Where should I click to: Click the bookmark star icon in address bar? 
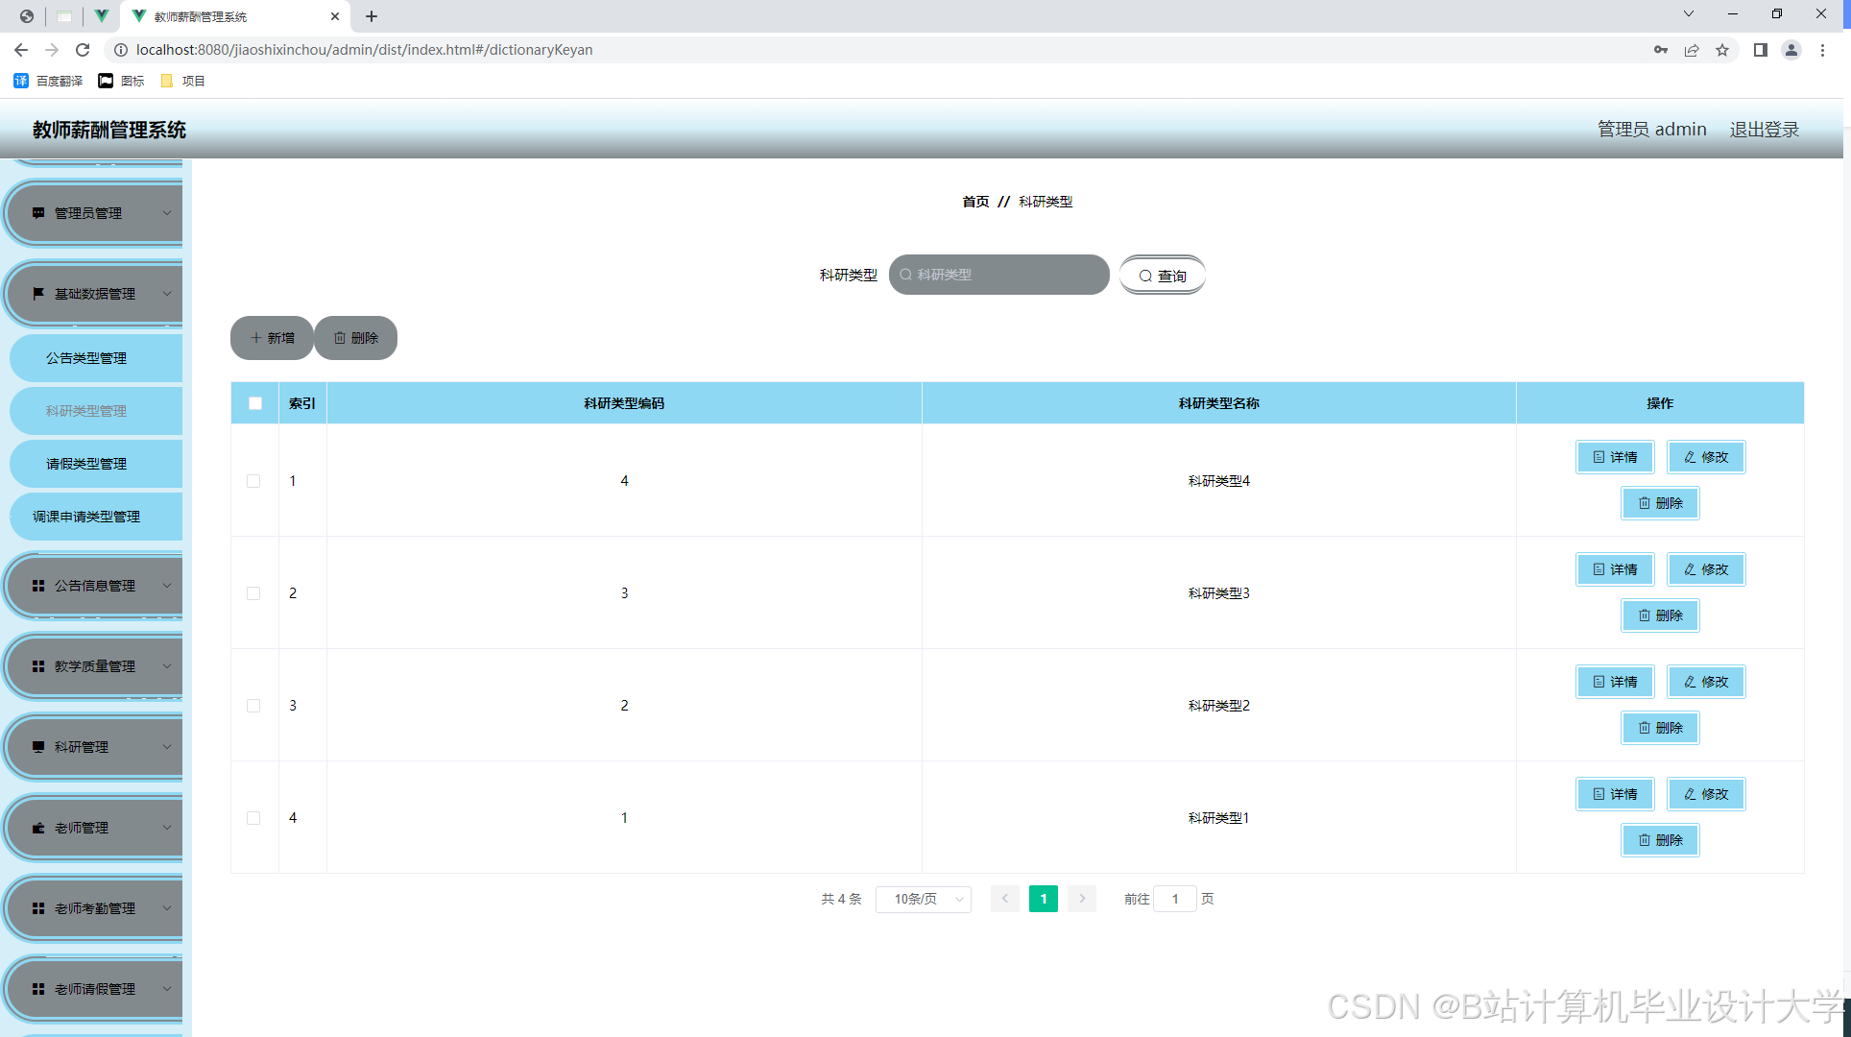click(x=1722, y=50)
